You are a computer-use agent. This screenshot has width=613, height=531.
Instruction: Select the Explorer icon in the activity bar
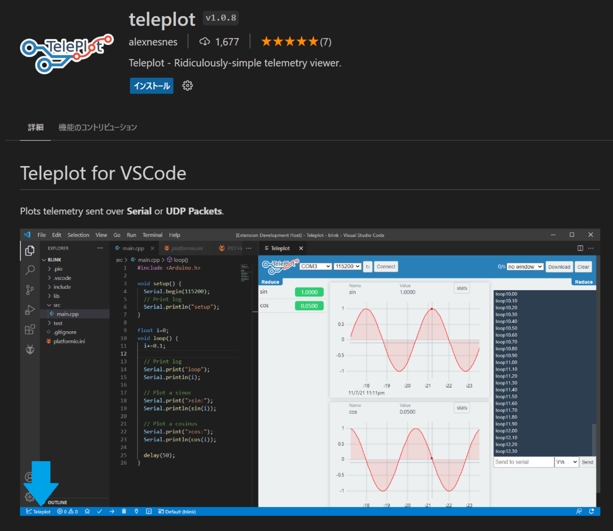coord(29,250)
